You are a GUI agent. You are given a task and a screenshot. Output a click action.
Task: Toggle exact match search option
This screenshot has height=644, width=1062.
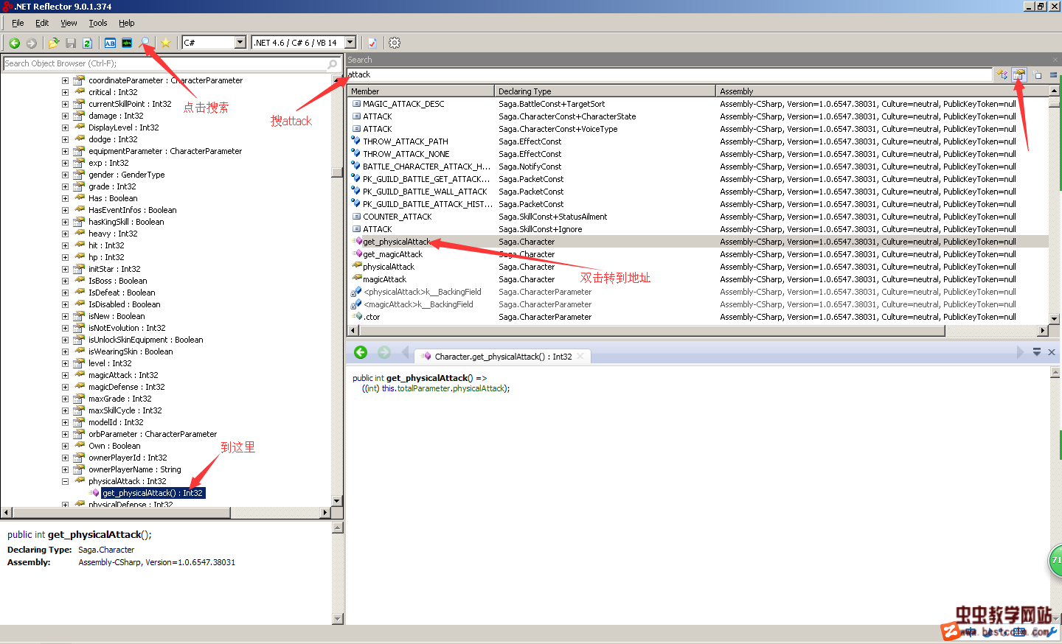point(1054,74)
